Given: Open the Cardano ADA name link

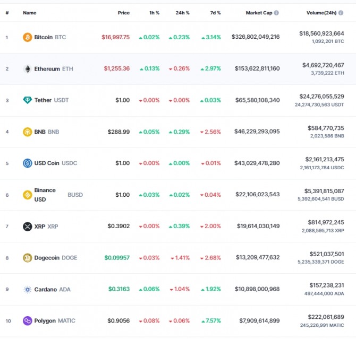Looking at the screenshot, I should coord(53,290).
